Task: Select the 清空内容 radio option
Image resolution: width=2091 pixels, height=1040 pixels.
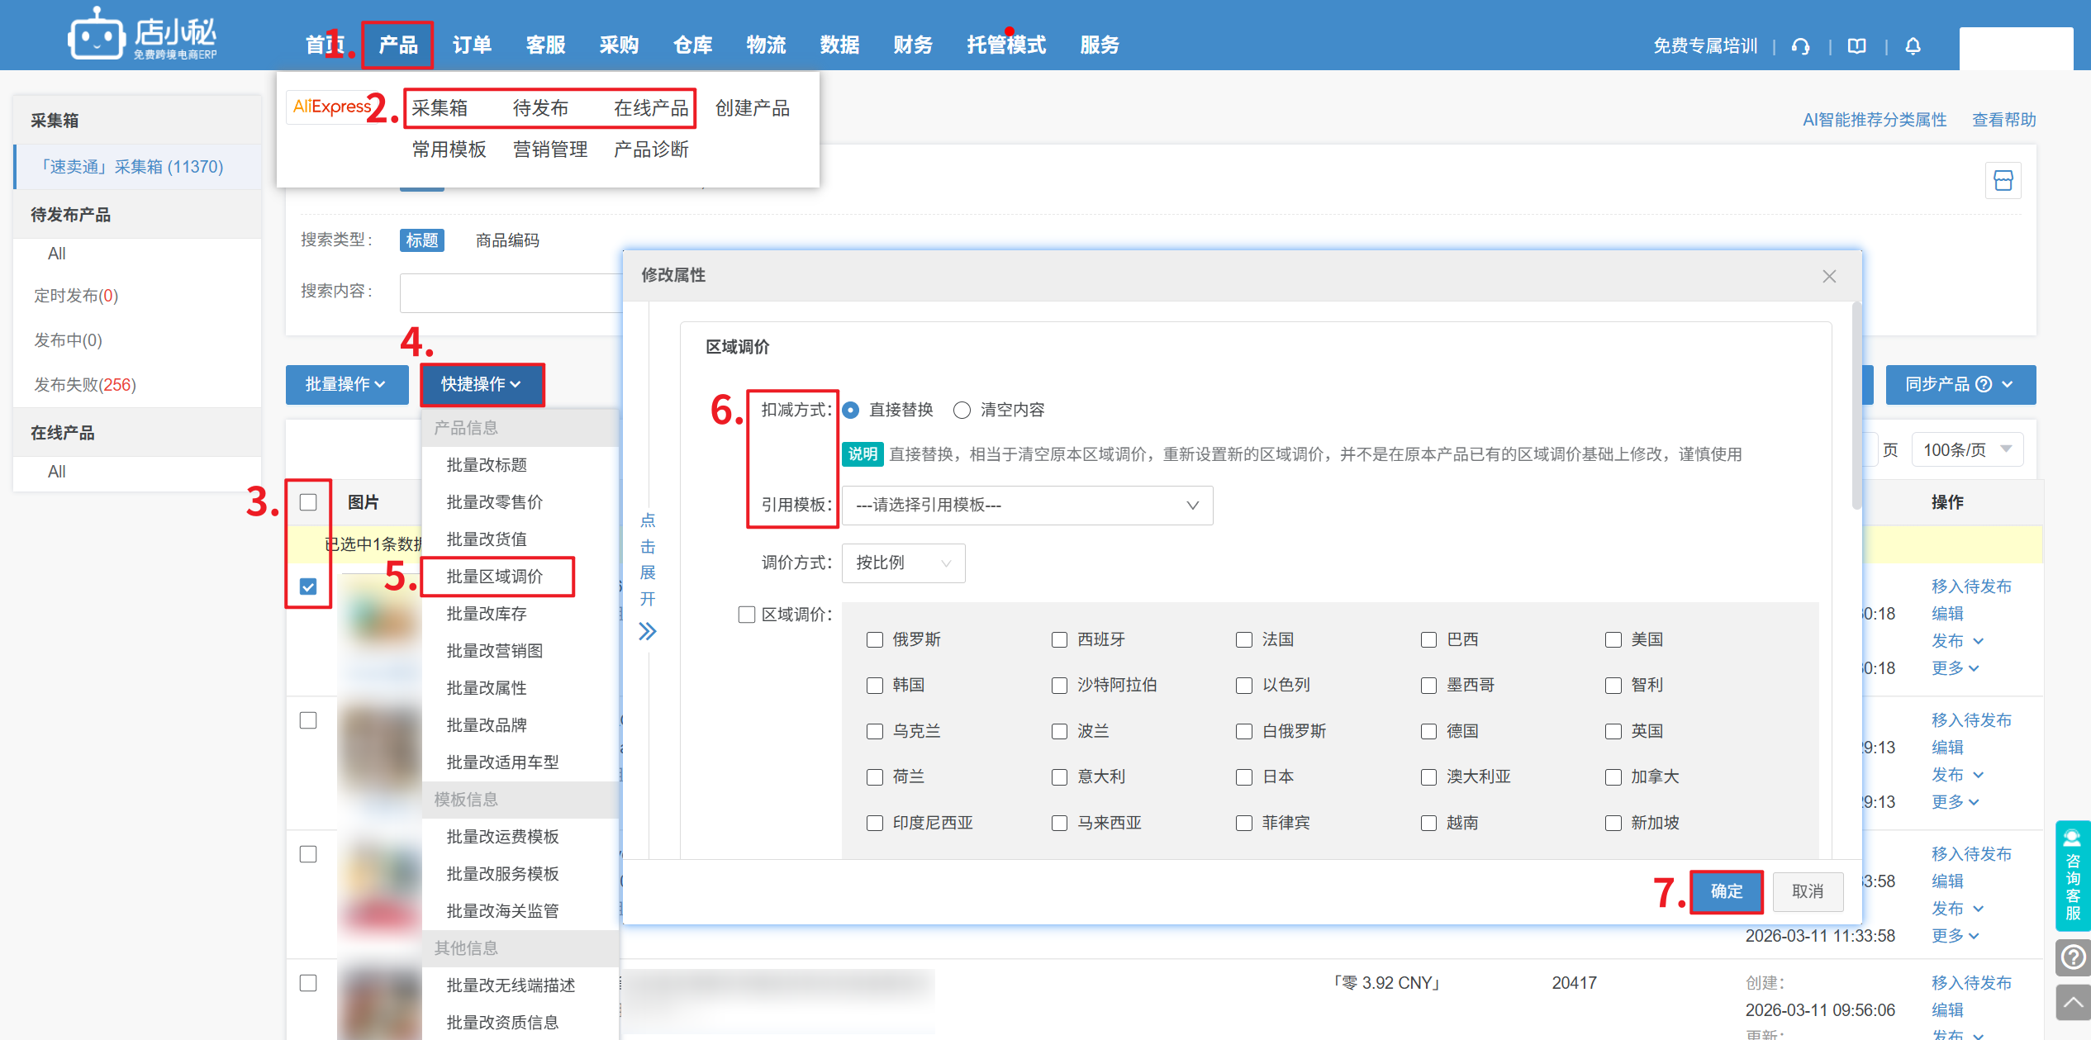Action: [962, 411]
